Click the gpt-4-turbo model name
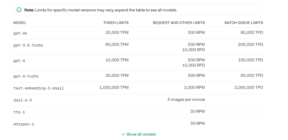 (26, 76)
